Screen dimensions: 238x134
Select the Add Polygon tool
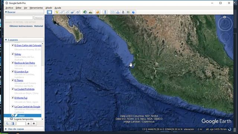[62, 12]
